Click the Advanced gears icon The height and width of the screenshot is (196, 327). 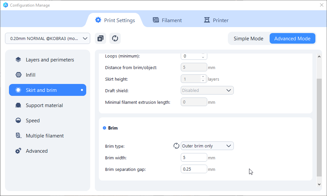tap(19, 151)
